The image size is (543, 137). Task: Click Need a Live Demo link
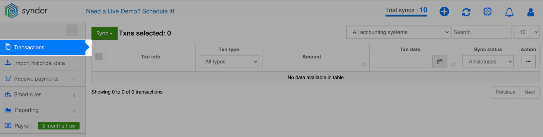130,11
